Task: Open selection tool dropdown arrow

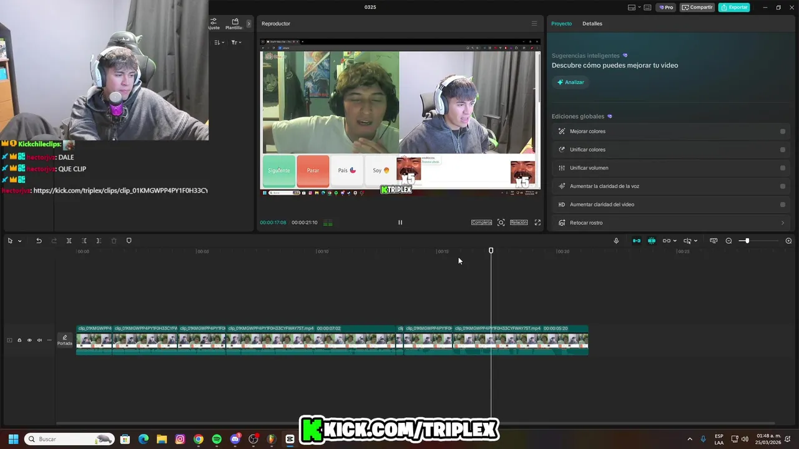Action: (19, 241)
